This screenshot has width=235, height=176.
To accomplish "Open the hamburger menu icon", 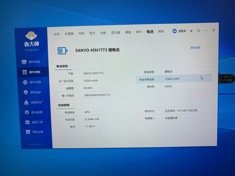I will [x=199, y=31].
